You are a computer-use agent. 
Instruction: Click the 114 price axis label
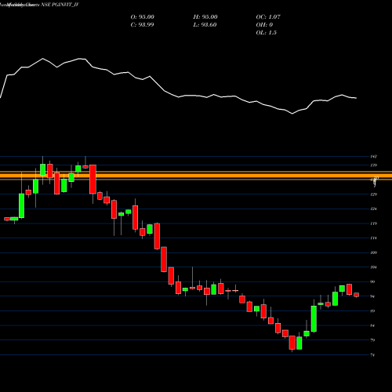[x=373, y=238]
